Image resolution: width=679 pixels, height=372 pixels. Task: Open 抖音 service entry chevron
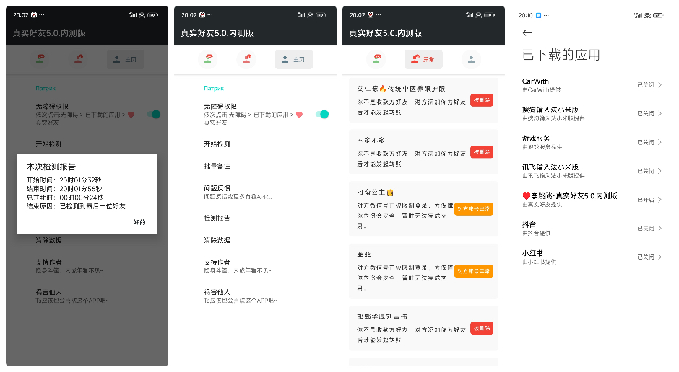[x=659, y=228]
